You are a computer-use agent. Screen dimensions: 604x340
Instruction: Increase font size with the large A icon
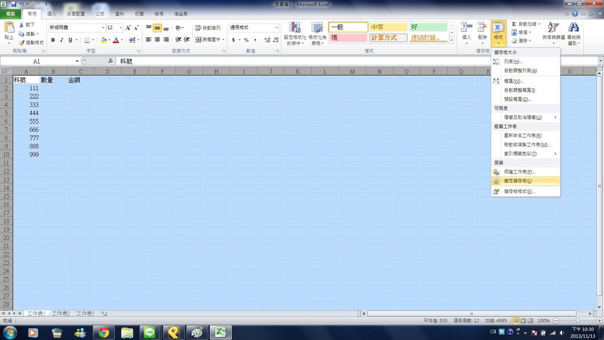coord(128,28)
